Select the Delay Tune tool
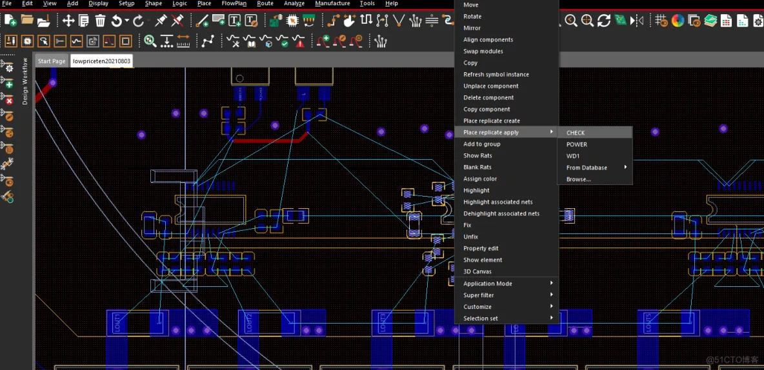The image size is (764, 370). tap(367, 21)
